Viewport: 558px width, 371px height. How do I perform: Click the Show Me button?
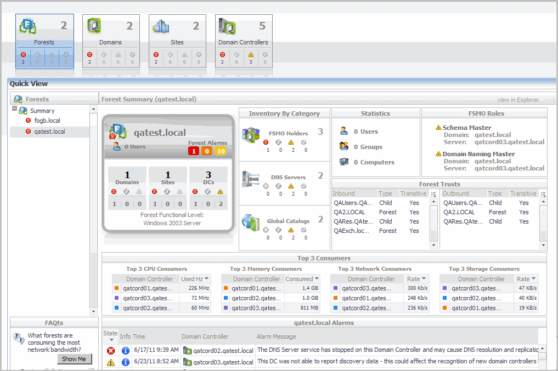point(74,359)
